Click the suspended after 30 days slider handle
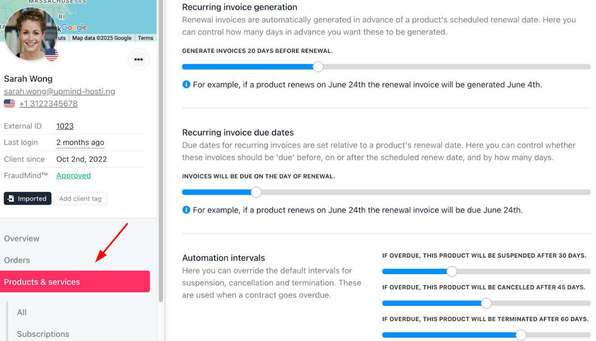596x341 pixels. point(452,271)
